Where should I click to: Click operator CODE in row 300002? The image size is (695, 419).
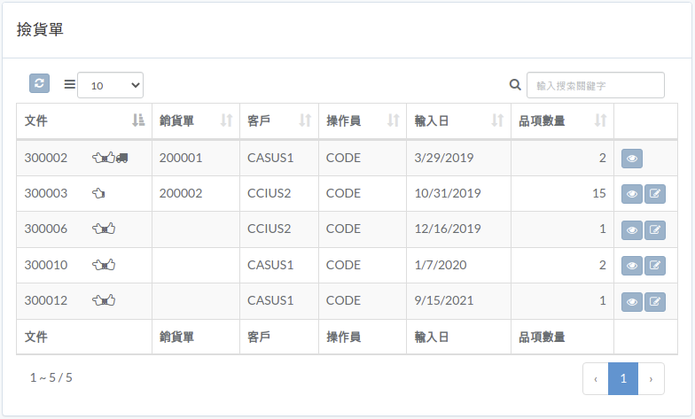click(x=344, y=158)
